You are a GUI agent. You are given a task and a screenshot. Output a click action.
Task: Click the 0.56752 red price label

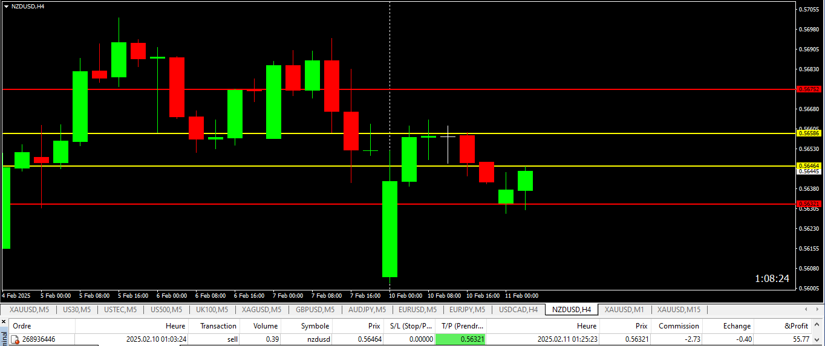809,89
